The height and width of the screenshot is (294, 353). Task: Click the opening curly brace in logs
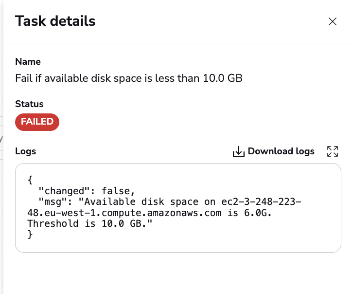click(30, 180)
